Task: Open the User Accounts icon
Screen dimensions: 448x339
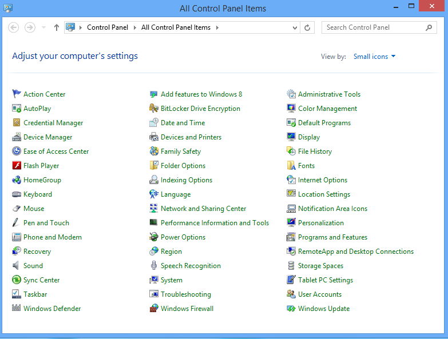Action: (291, 294)
